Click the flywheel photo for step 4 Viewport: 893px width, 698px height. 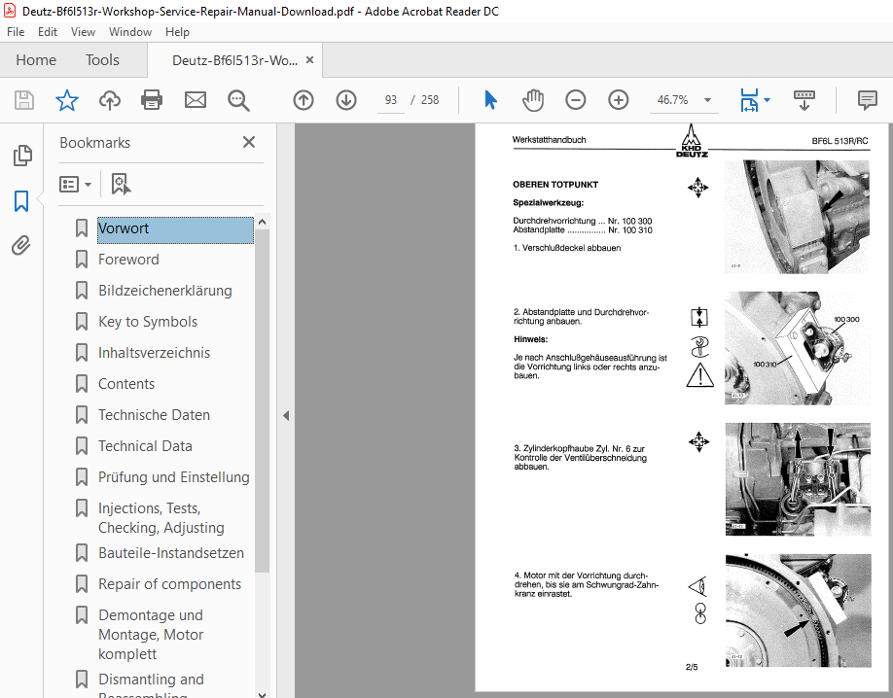point(798,611)
